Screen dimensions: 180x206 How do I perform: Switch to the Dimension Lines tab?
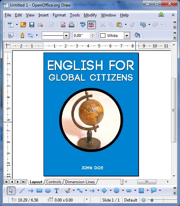80,182
